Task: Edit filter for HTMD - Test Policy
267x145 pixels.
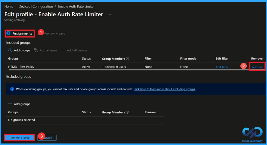Action: pyautogui.click(x=222, y=67)
